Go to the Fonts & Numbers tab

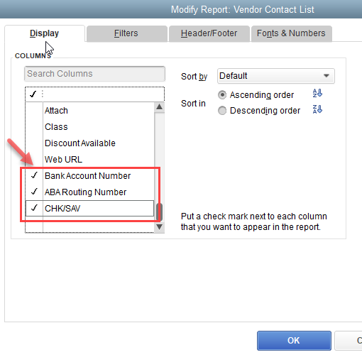(x=291, y=33)
